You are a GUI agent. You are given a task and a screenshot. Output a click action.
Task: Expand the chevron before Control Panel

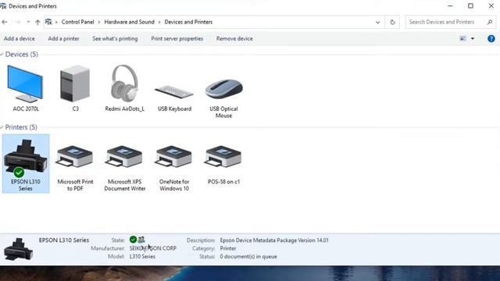pos(56,22)
